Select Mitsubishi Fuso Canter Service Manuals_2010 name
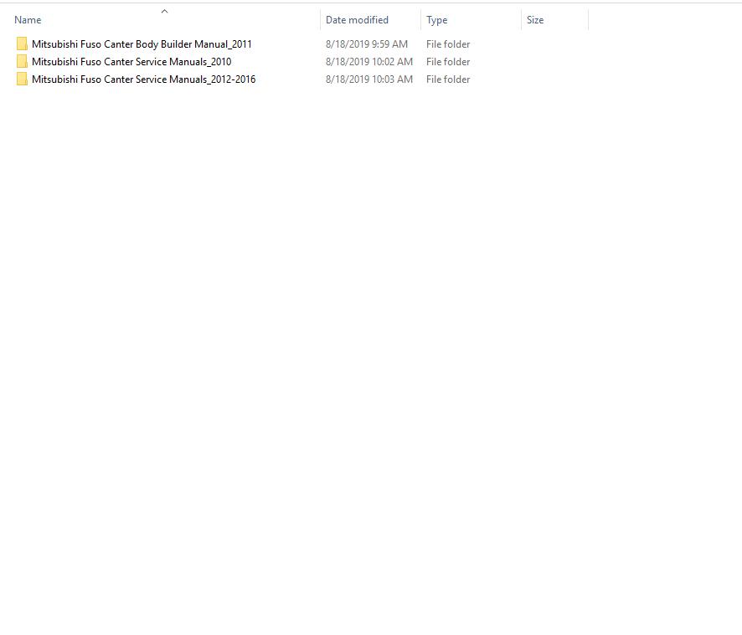Viewport: 742px width, 635px height. pos(131,61)
